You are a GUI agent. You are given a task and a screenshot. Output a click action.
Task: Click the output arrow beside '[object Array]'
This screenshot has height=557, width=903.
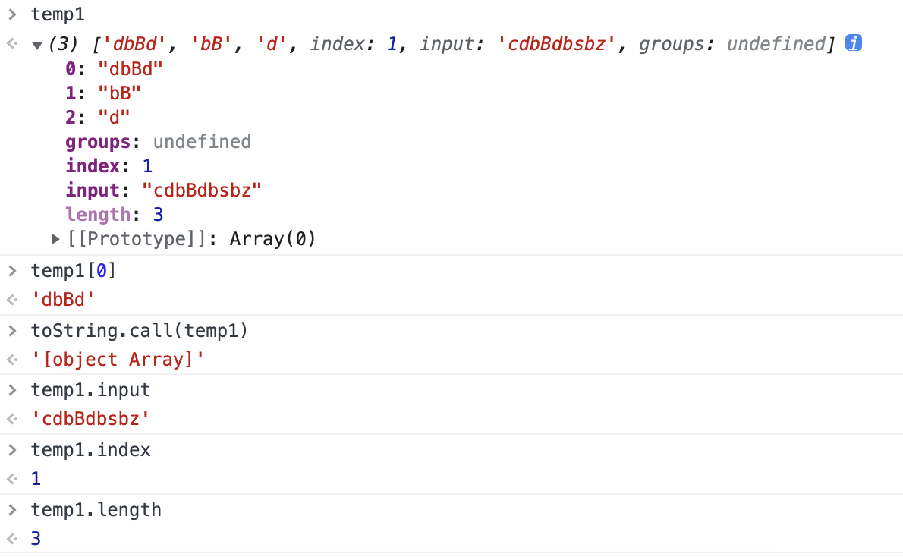click(12, 360)
